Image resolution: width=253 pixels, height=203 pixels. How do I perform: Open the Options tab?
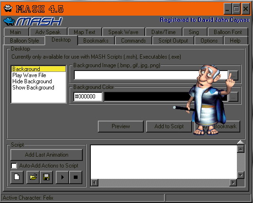pyautogui.click(x=209, y=41)
